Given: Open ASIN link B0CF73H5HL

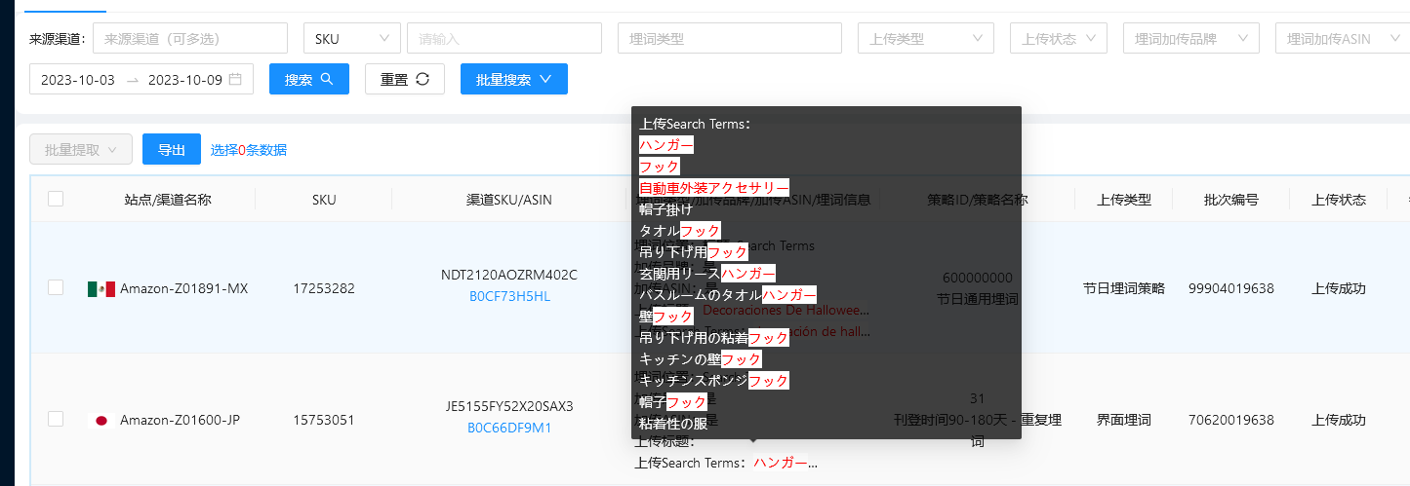Looking at the screenshot, I should click(509, 296).
